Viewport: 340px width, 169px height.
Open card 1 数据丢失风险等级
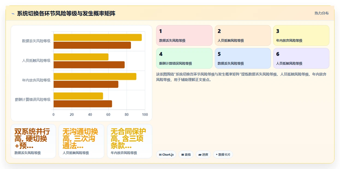tap(184, 35)
